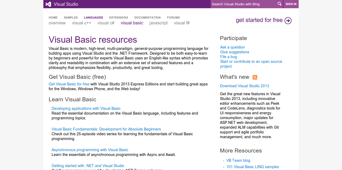342x170 pixels.
Task: Click the Visual Basic resources page heading
Action: pos(93,40)
